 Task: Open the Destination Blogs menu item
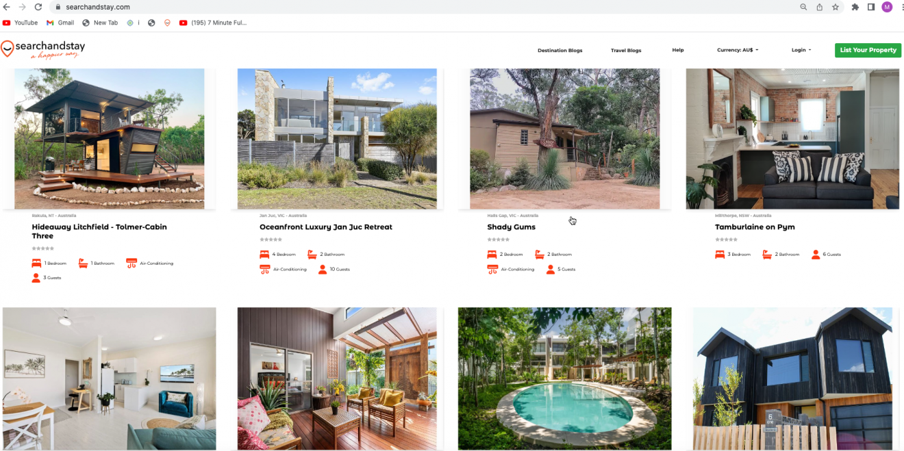pyautogui.click(x=560, y=50)
